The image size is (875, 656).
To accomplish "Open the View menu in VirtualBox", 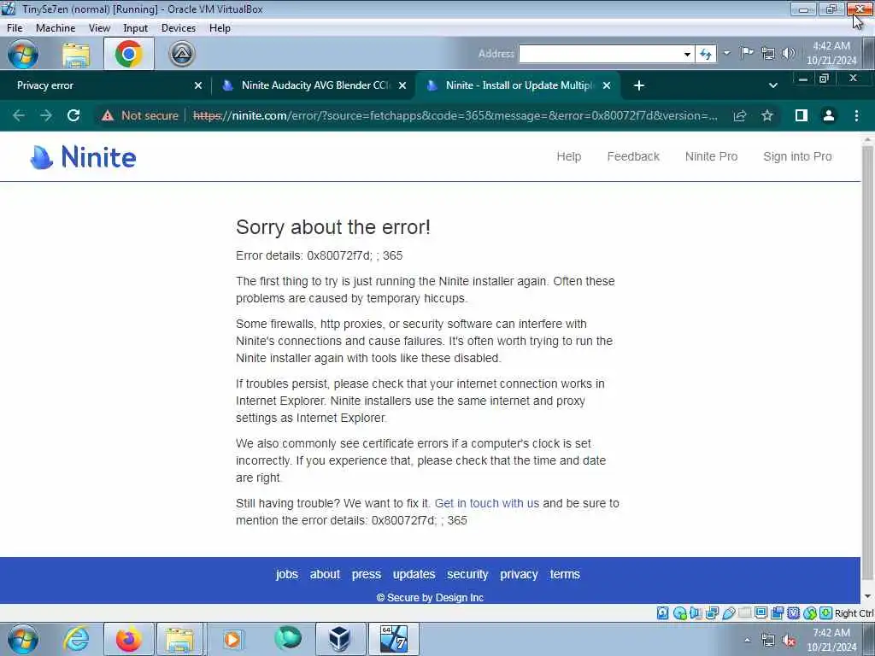I will 99,28.
